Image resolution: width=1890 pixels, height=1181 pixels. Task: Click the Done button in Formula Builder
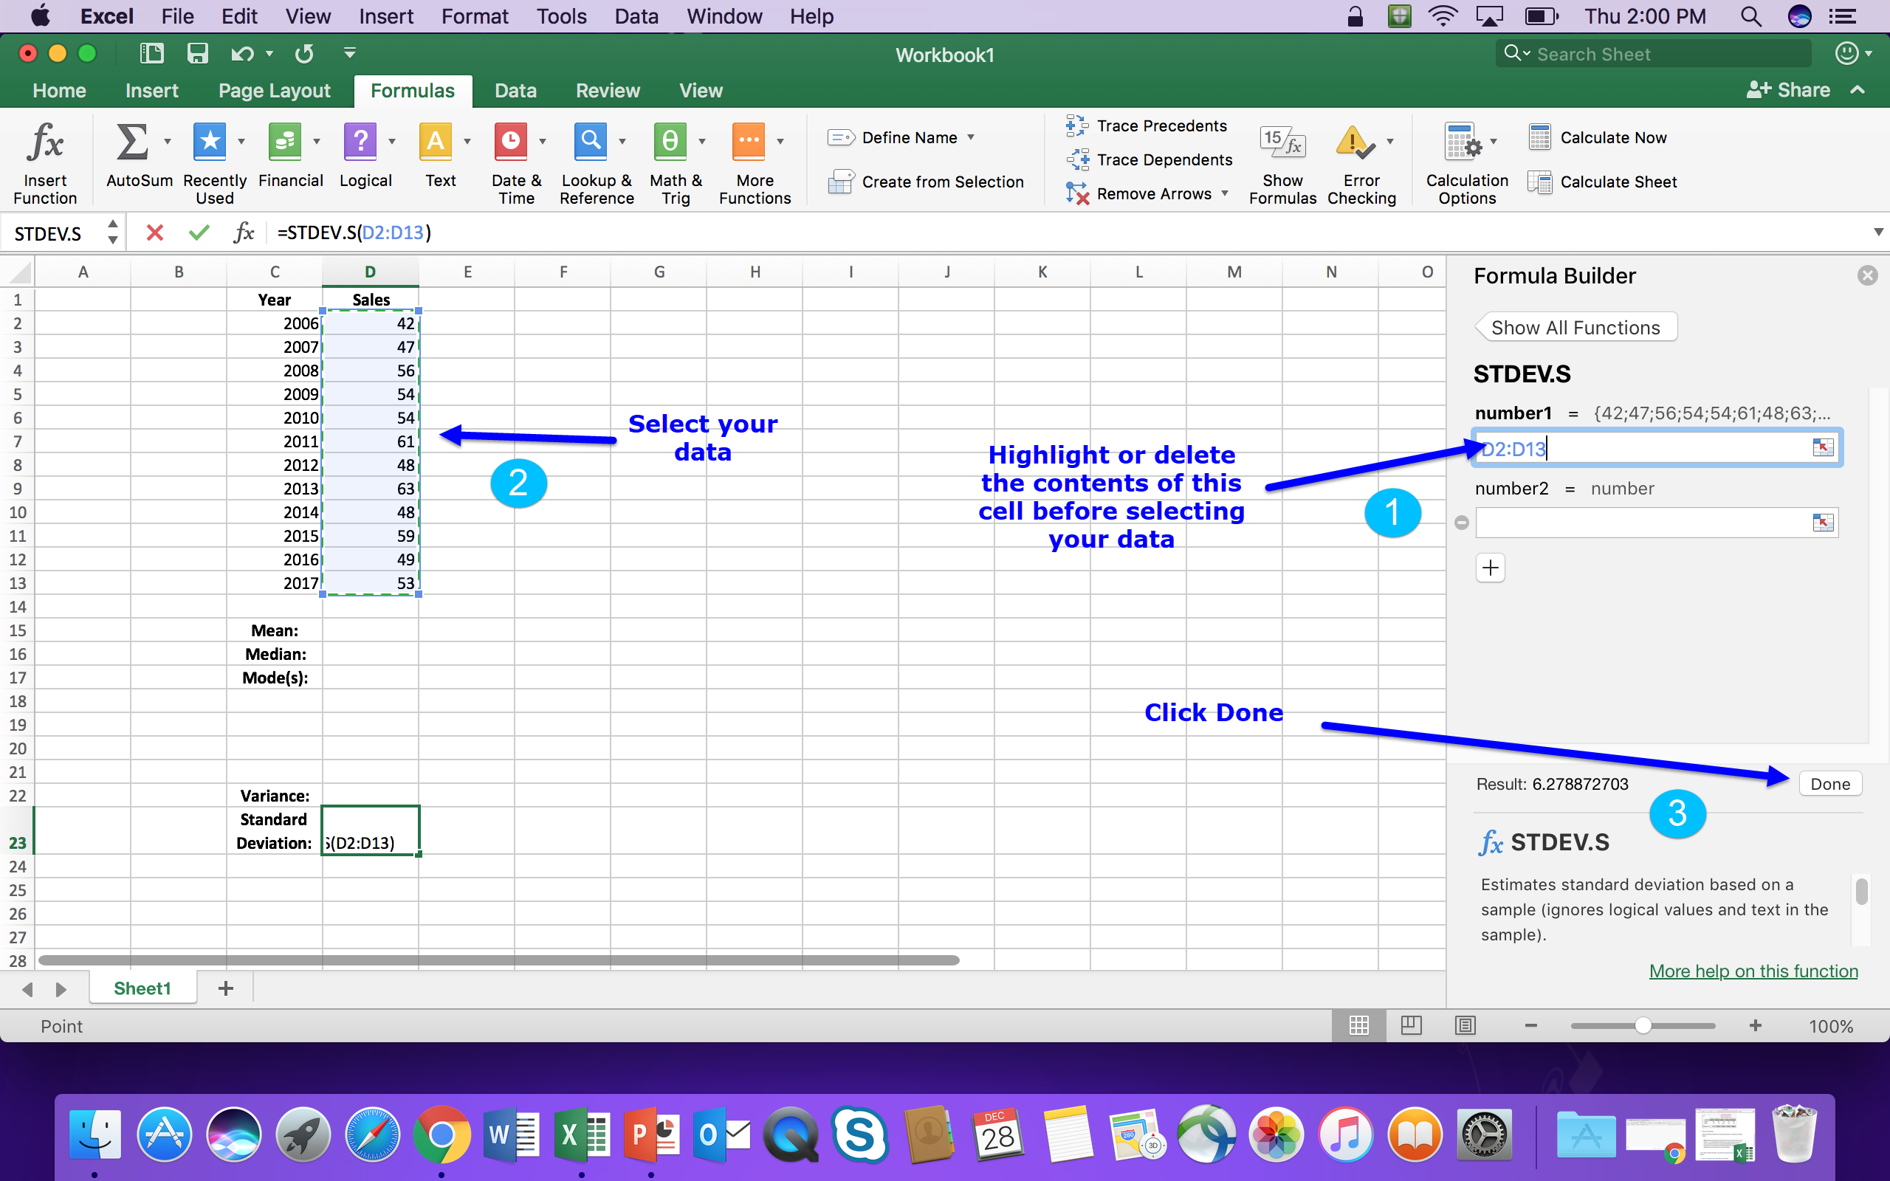(1830, 783)
